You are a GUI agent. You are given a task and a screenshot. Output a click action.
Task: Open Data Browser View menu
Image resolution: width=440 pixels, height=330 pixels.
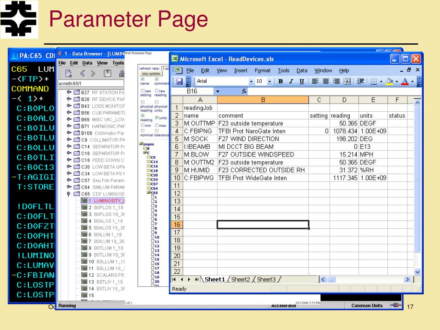(x=102, y=63)
